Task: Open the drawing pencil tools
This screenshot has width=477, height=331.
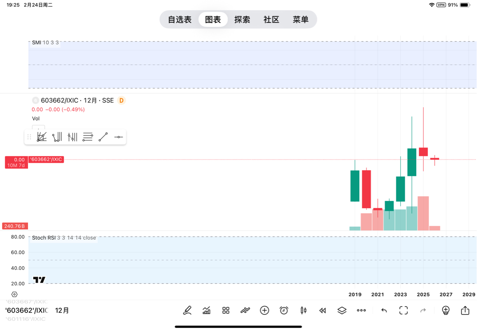Action: coord(187,310)
